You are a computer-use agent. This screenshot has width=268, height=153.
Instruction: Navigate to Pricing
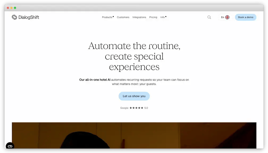tap(153, 17)
